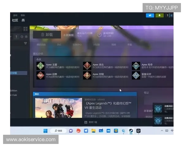Image resolution: width=184 pixels, height=147 pixels.
Task: Open the Apex Legends 最终幻想 VII event headline
Action: coord(108,105)
